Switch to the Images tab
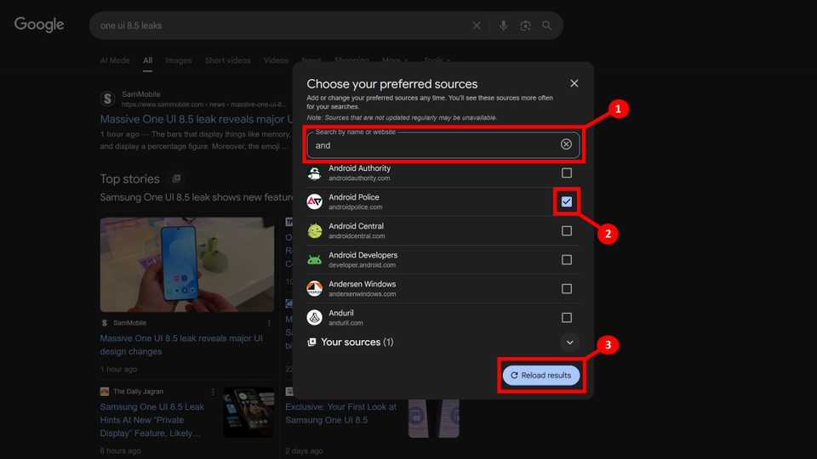The width and height of the screenshot is (817, 459). point(179,60)
